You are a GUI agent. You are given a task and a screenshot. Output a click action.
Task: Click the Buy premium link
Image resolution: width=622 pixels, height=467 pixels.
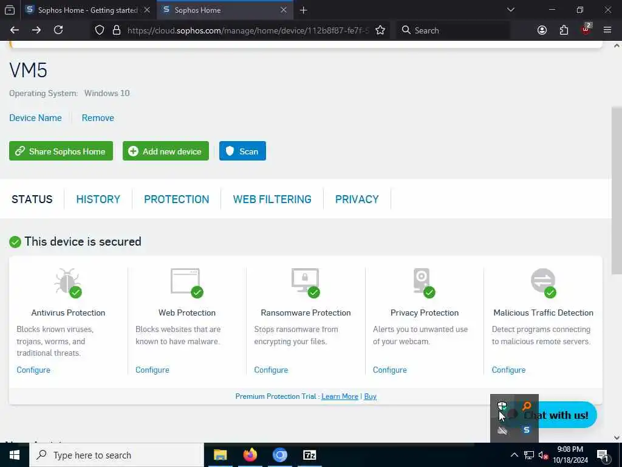click(x=370, y=396)
